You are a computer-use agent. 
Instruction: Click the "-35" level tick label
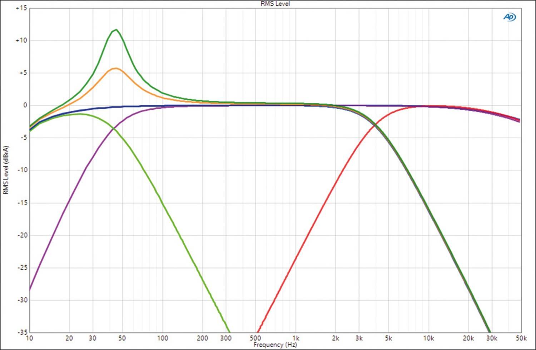coord(22,332)
